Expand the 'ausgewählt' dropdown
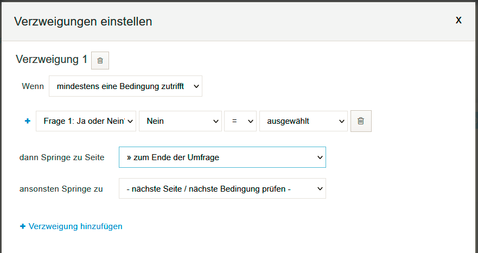The image size is (478, 253). 303,121
